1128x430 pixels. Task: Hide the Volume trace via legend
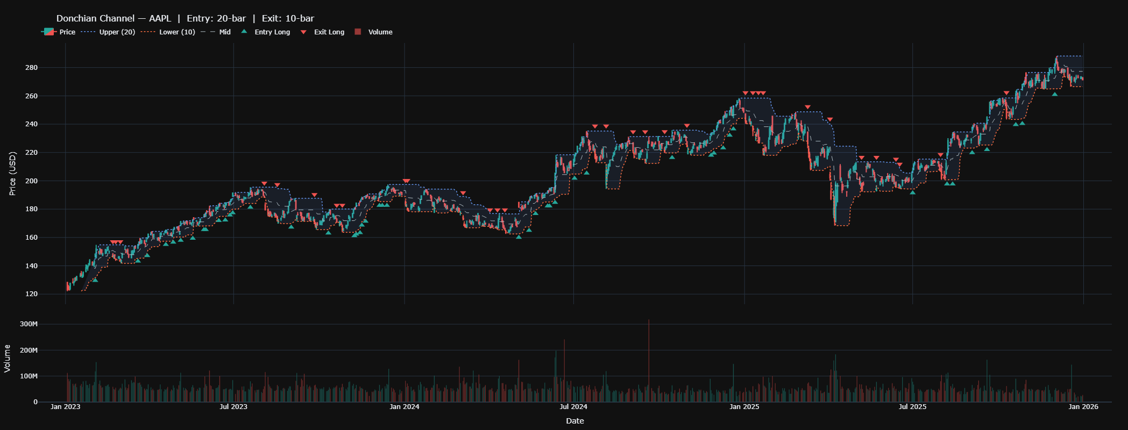pyautogui.click(x=373, y=32)
